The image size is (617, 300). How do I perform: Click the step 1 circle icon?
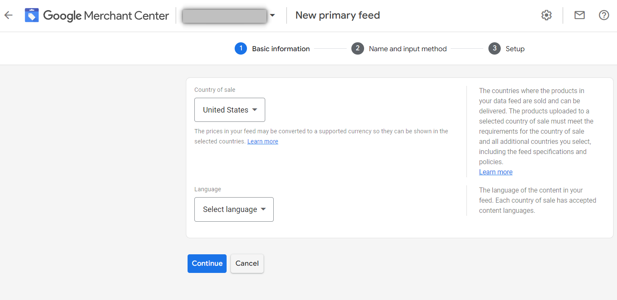click(241, 49)
